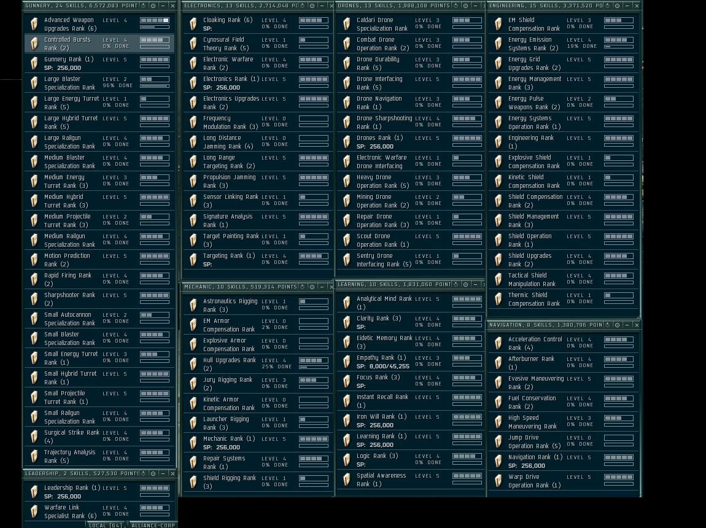Screen dimensions: 706x528
Task: Minimize the Gunnery skills window
Action: (163, 6)
